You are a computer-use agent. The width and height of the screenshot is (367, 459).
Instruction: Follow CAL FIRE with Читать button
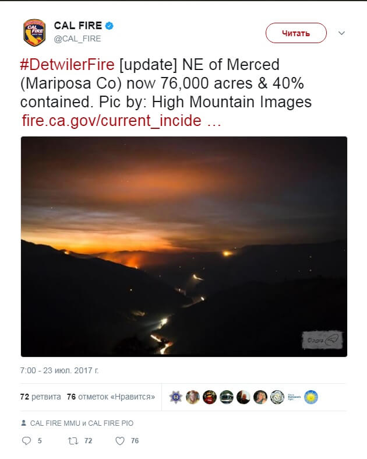coord(296,33)
